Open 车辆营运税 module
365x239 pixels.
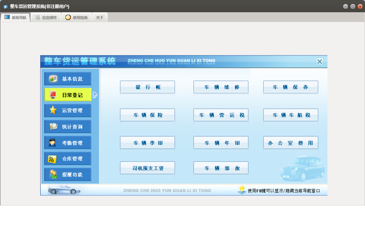221,115
